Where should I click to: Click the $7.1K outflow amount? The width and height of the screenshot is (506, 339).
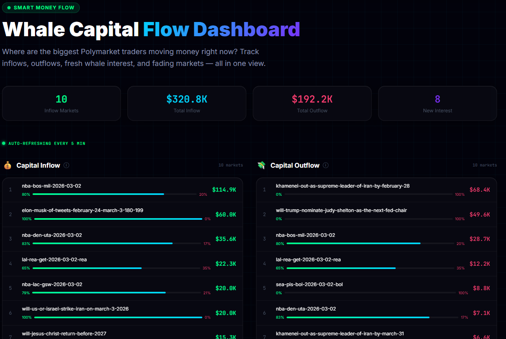(482, 313)
